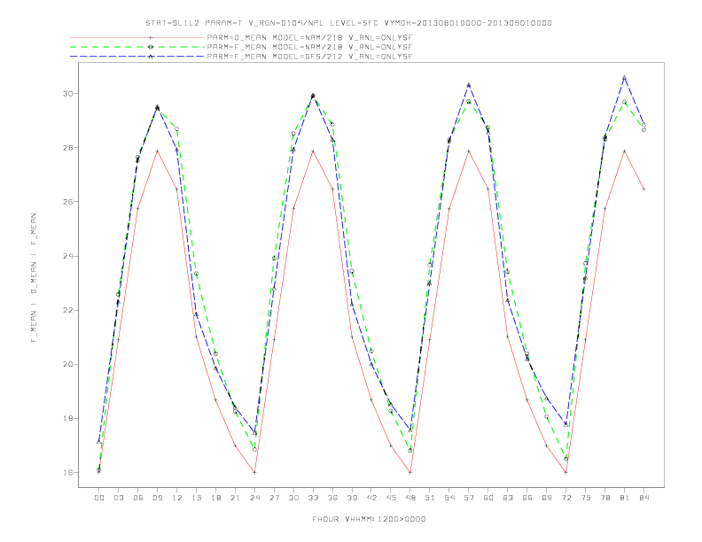Click the x-axis tick label 21
702x542 pixels.
235,498
